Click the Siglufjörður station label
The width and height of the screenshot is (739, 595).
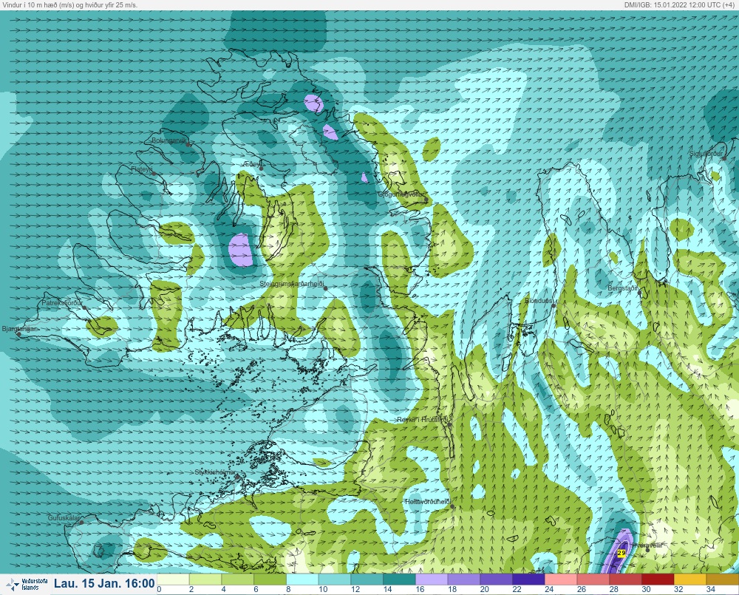[x=706, y=154]
